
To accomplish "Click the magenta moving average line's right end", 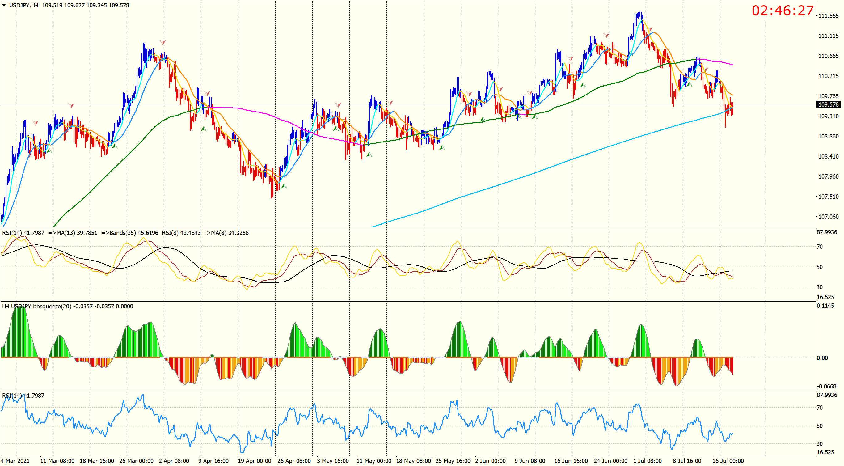I will (732, 65).
